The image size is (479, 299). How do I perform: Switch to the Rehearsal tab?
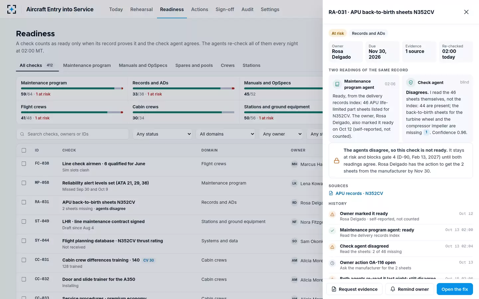tap(141, 9)
